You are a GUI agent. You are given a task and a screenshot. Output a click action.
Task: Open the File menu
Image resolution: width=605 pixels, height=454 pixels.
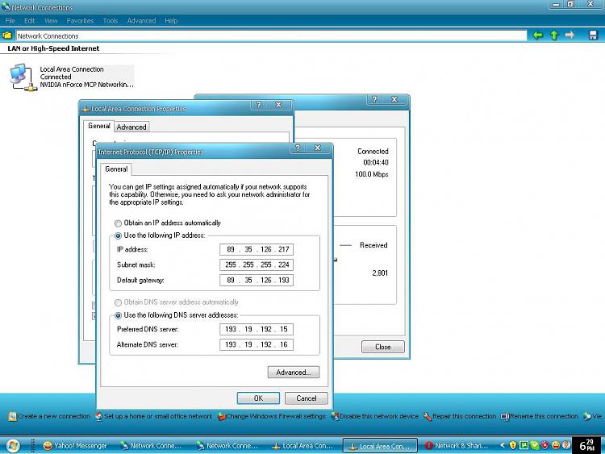10,20
